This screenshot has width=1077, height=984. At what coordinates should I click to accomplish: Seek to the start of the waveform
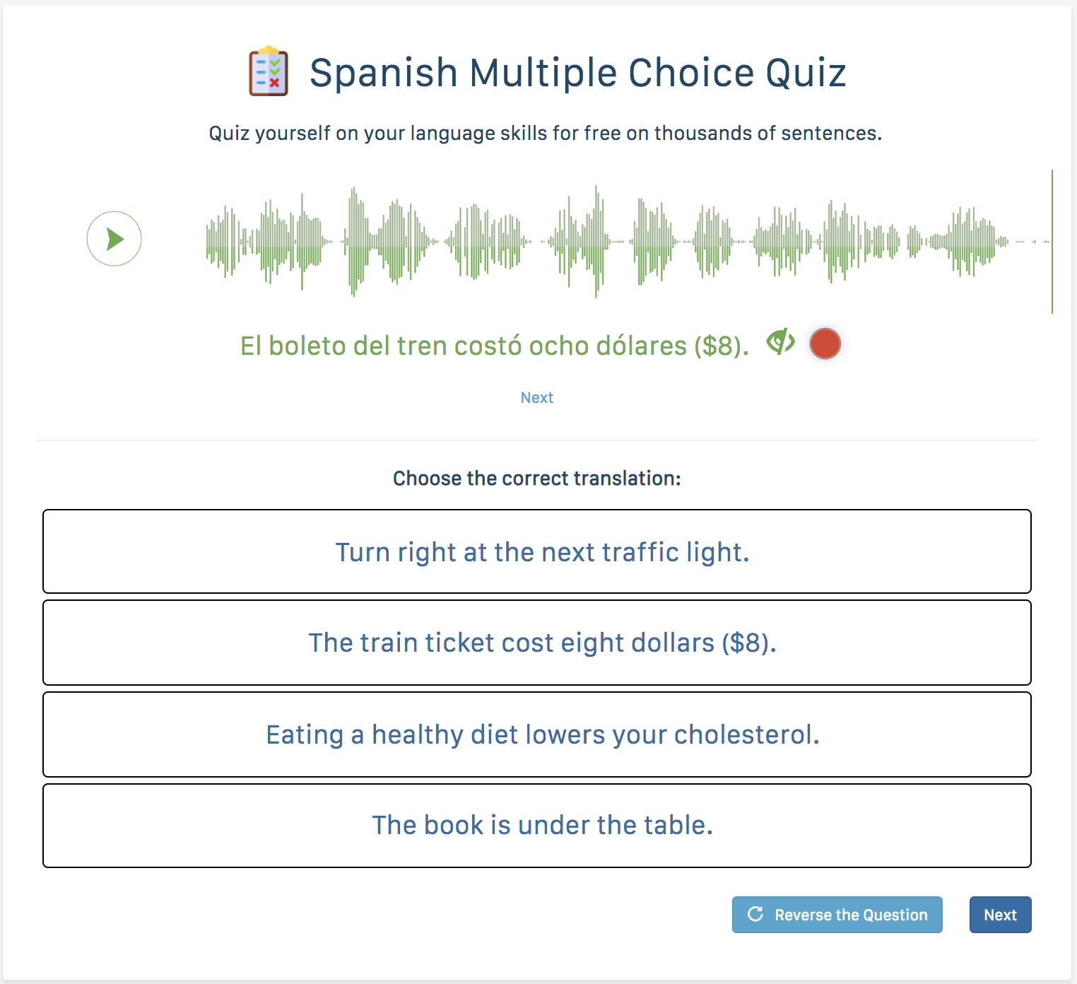coord(208,242)
